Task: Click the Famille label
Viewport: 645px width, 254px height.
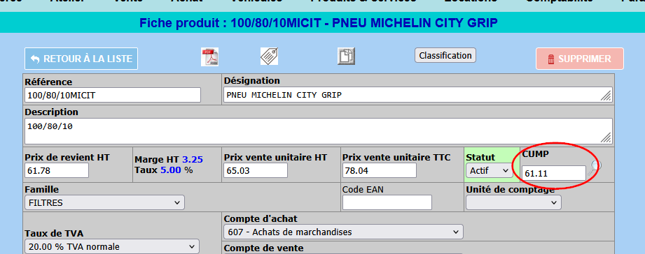Action: coord(42,189)
